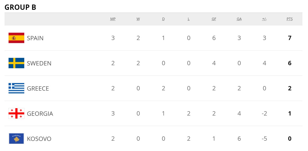
Task: Click the Kosovo flag icon
Action: 16,139
